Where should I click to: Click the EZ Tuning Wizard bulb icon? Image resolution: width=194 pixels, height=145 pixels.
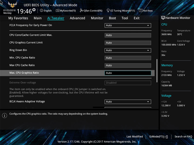point(108,10)
